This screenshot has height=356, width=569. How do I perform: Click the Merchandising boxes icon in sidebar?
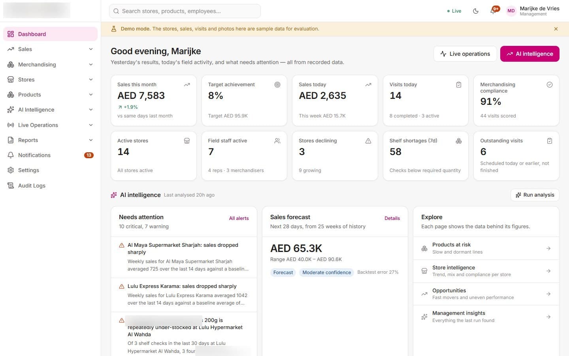[11, 64]
